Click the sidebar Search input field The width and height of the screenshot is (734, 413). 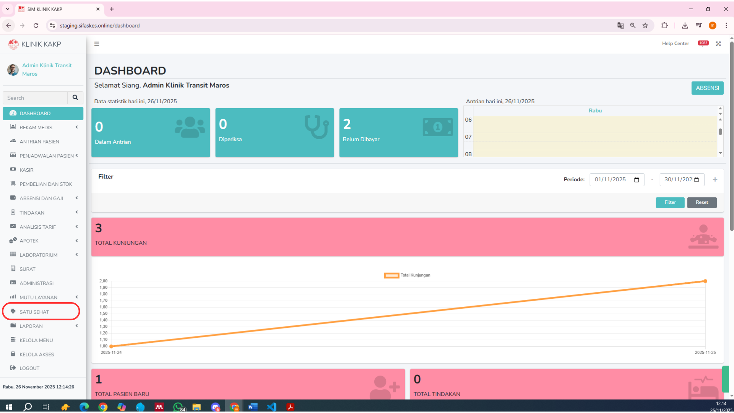35,98
